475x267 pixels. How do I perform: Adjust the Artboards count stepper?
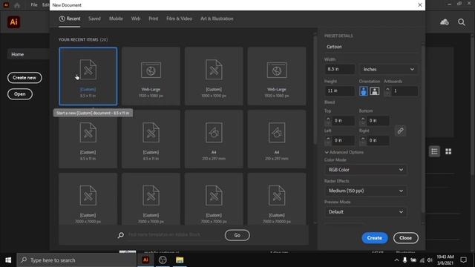click(x=387, y=90)
